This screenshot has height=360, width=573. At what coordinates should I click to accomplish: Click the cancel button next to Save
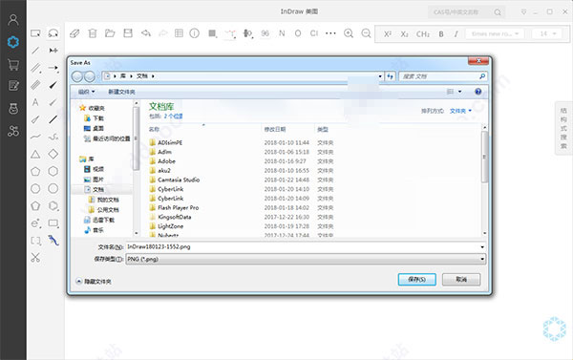pyautogui.click(x=461, y=279)
